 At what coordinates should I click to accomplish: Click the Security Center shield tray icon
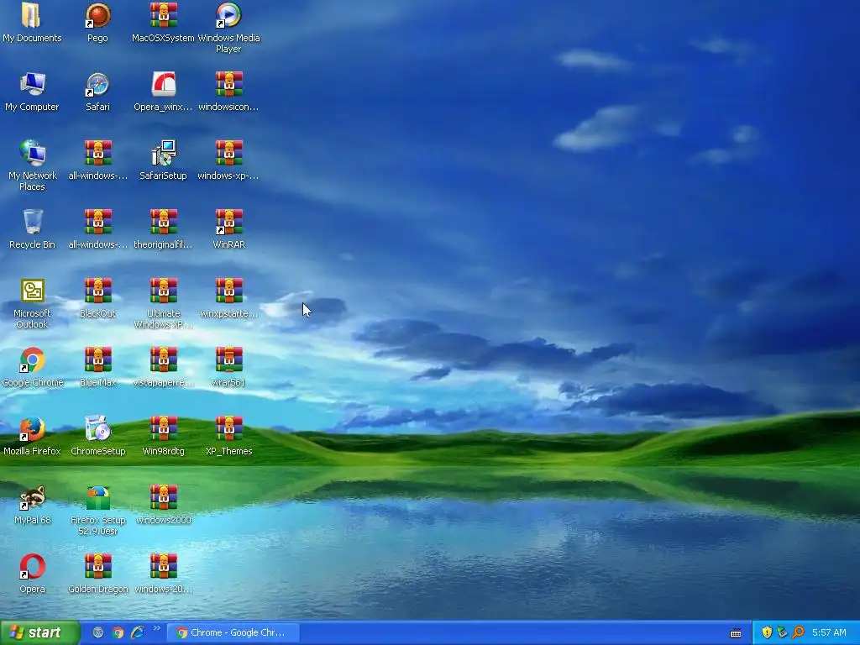(x=767, y=632)
